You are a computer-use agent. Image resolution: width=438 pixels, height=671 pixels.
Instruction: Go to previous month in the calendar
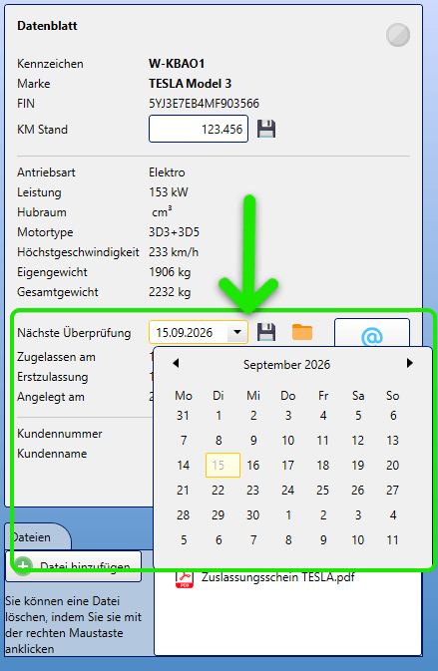[x=176, y=363]
